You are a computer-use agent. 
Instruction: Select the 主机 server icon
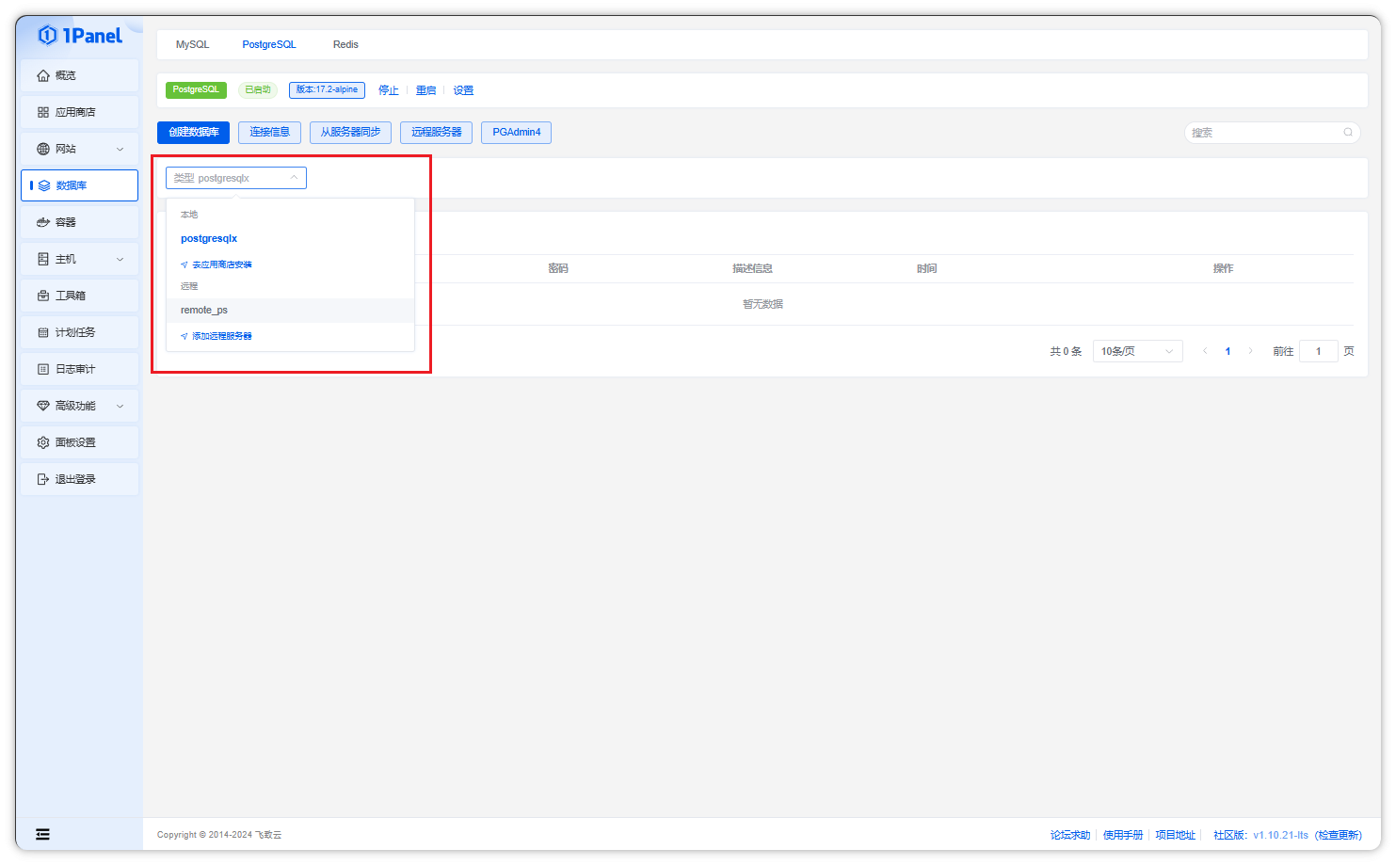tap(43, 259)
